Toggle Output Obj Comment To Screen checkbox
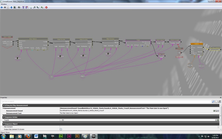 coord(61,129)
